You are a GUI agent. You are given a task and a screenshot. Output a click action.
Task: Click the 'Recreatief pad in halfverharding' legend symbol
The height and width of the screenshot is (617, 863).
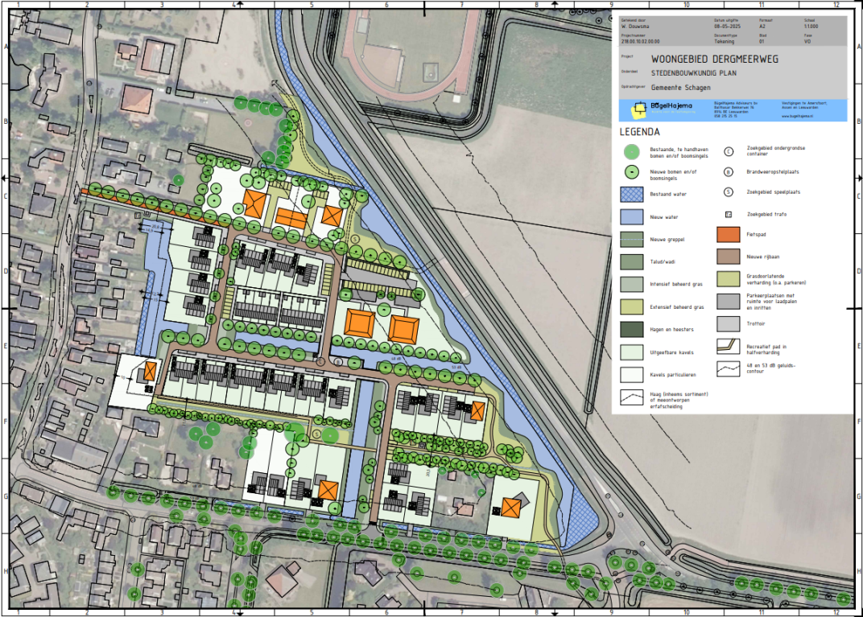point(728,346)
